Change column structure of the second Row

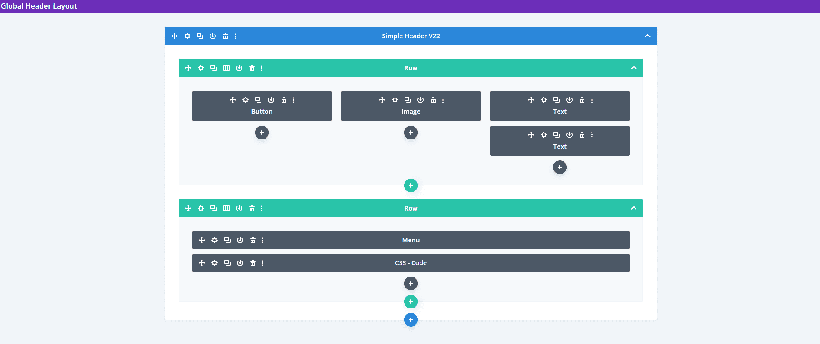coord(226,208)
